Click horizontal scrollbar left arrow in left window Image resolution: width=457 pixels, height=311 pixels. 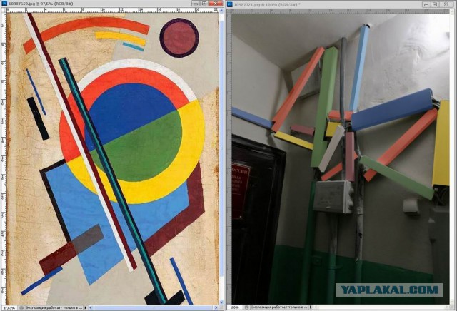91,307
